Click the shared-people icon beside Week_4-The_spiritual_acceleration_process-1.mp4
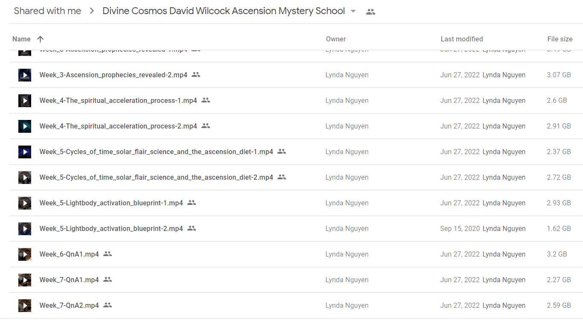This screenshot has width=583, height=321. click(x=206, y=100)
